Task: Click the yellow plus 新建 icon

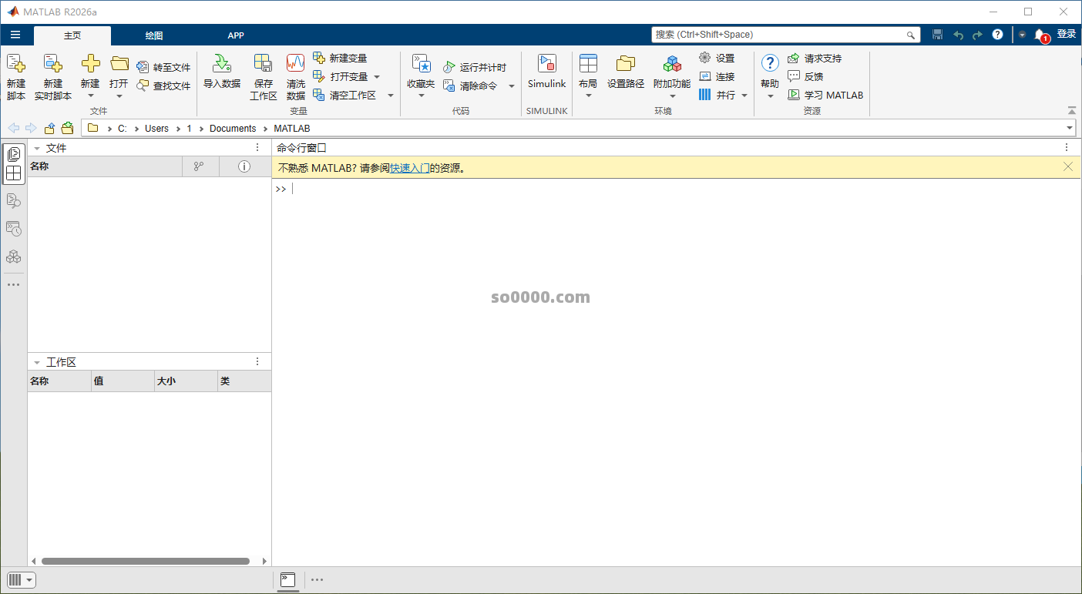Action: [x=90, y=64]
